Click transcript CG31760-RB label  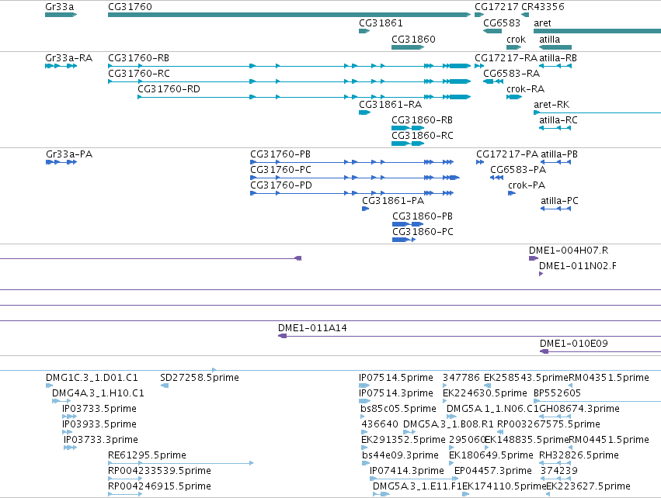coord(138,58)
